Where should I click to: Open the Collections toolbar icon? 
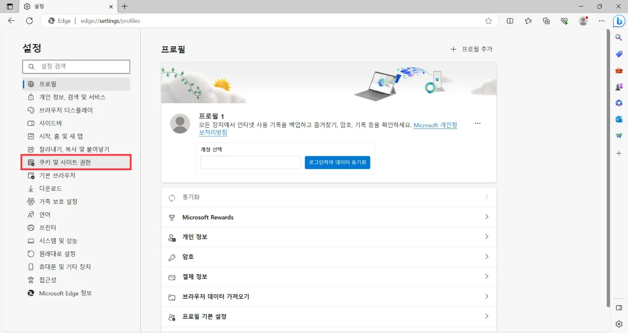click(546, 21)
